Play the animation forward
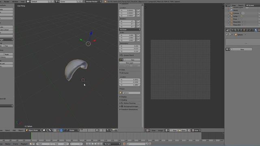Image resolution: width=260 pixels, height=146 pixels. pyautogui.click(x=95, y=144)
